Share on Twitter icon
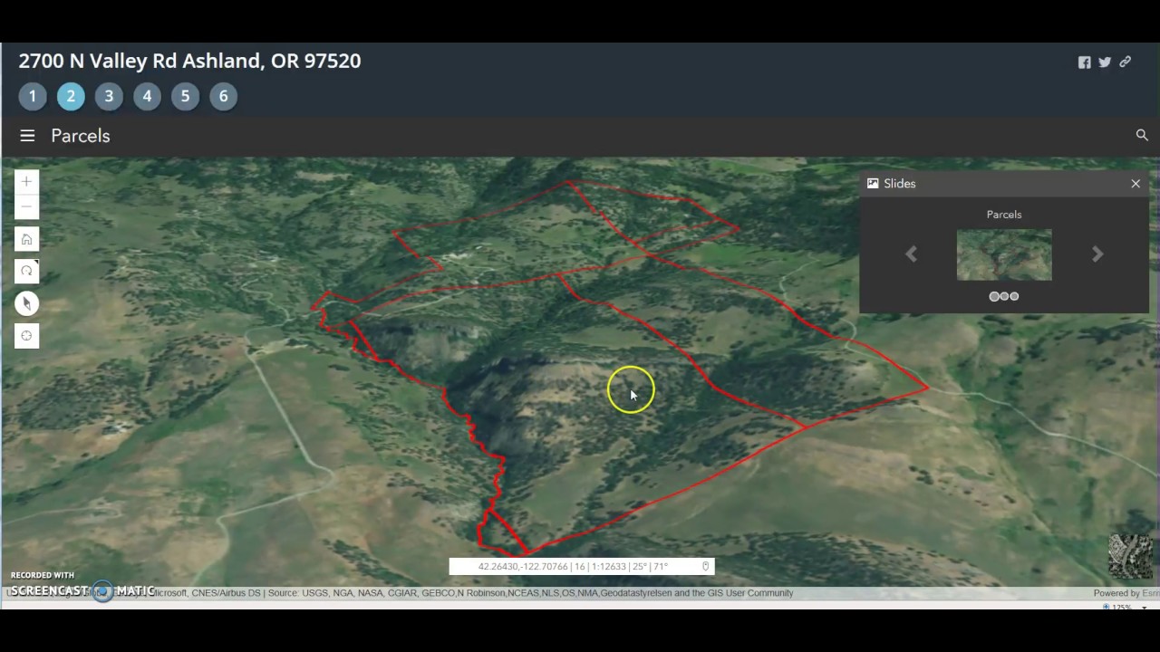1160x652 pixels. [1105, 62]
